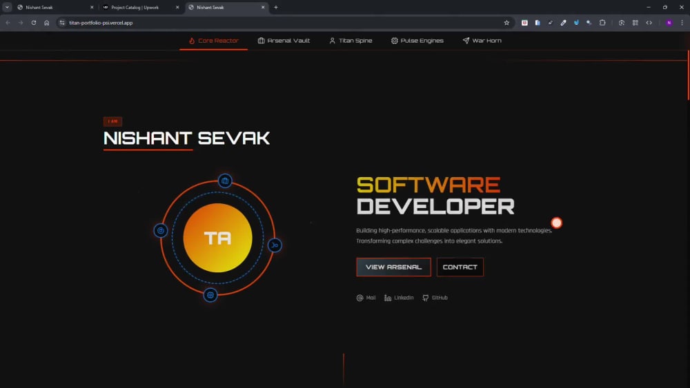Go to the Arsenal Vault section
The image size is (690, 388).
(x=284, y=41)
